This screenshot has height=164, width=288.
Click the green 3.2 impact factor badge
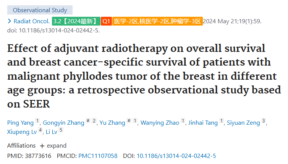pos(76,21)
